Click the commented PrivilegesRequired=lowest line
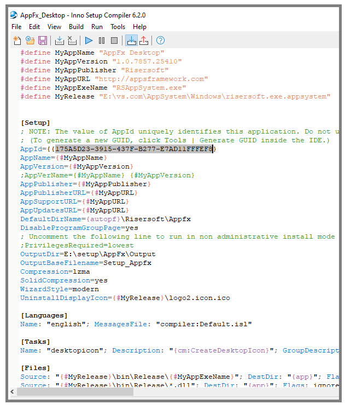 pyautogui.click(x=77, y=246)
